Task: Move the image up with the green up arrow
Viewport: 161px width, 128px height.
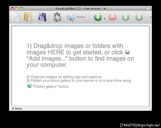Action: [126, 17]
